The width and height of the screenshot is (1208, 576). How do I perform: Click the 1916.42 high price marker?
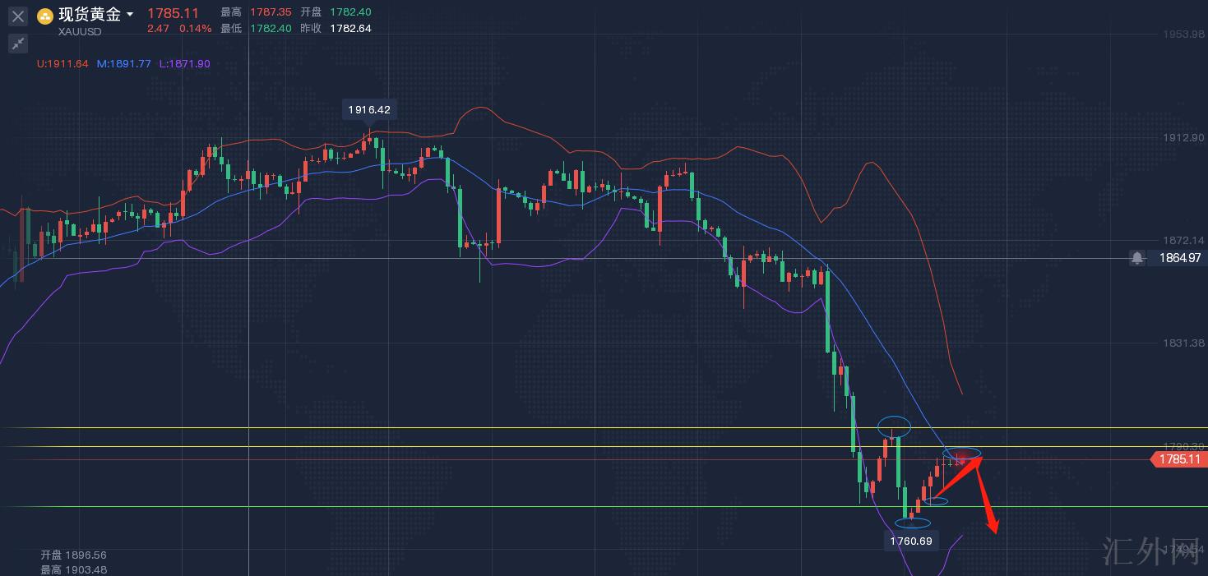point(369,109)
